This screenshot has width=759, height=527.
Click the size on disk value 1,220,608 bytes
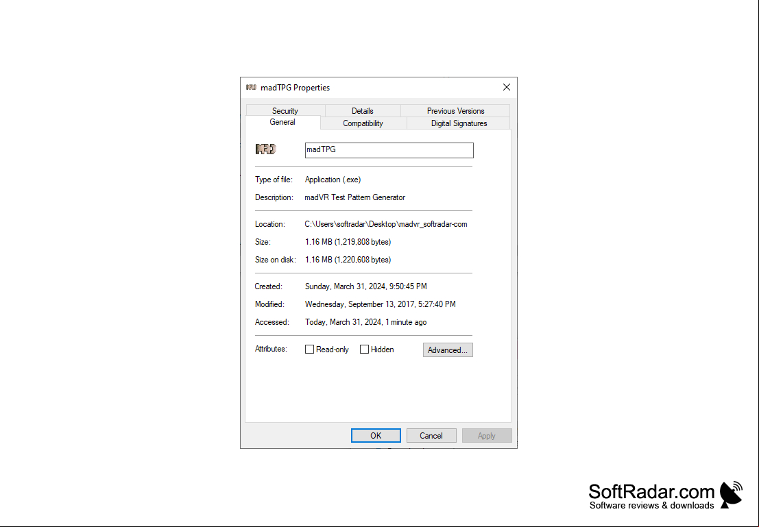(x=348, y=260)
